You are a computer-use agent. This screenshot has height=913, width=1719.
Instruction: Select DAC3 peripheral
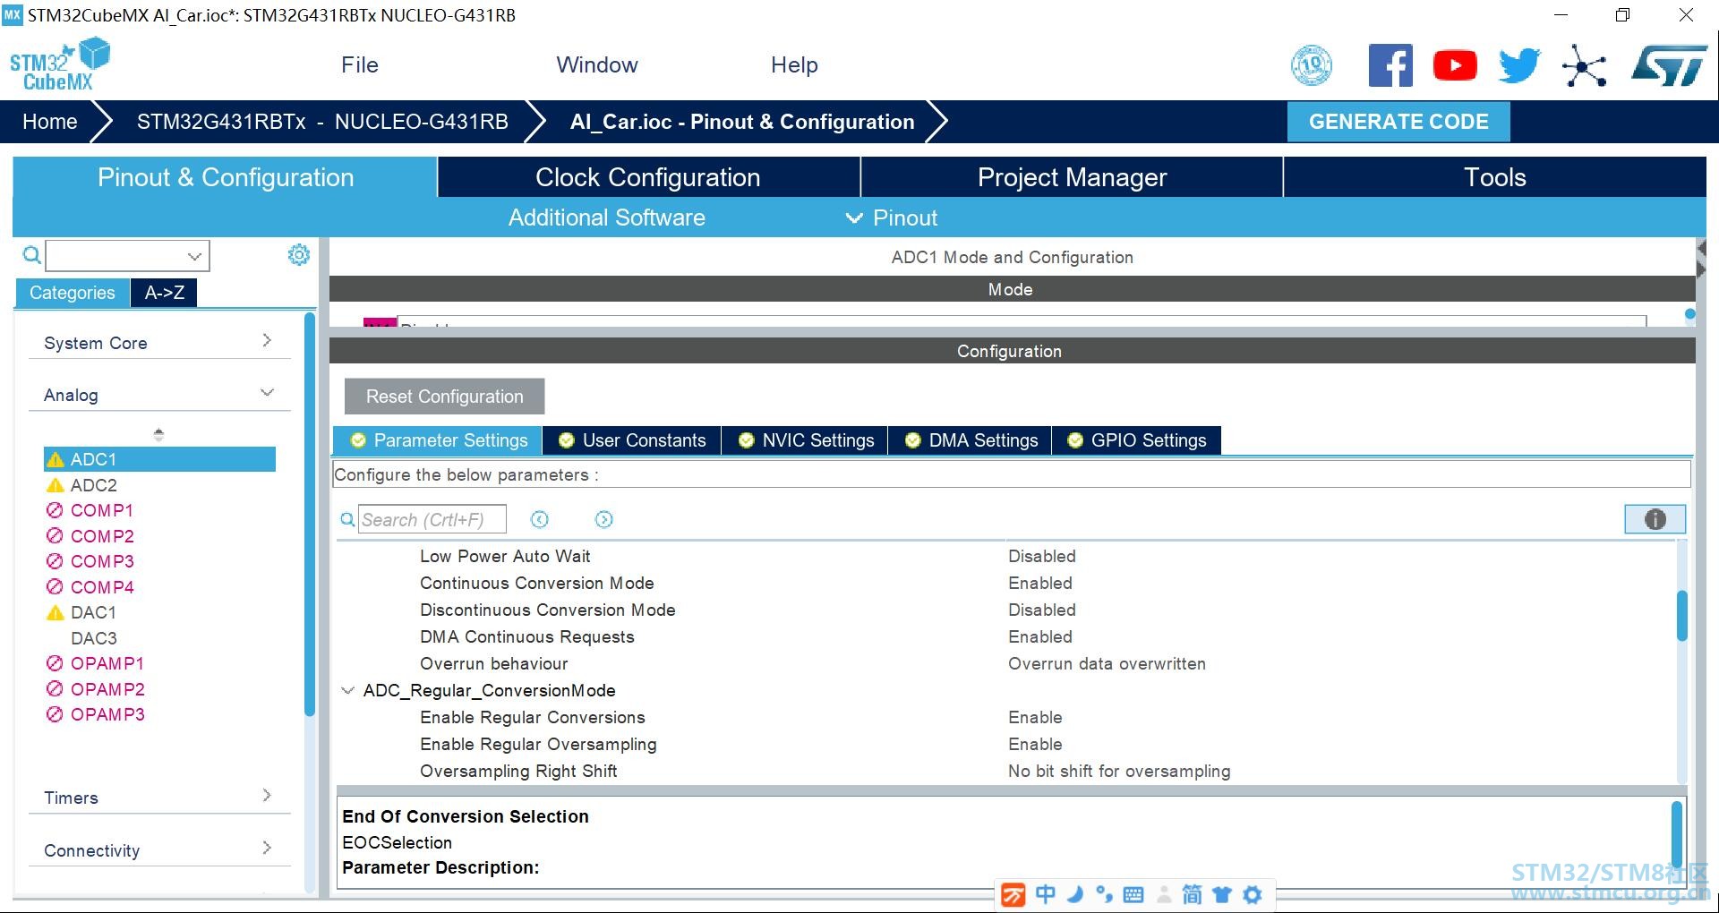point(94,638)
